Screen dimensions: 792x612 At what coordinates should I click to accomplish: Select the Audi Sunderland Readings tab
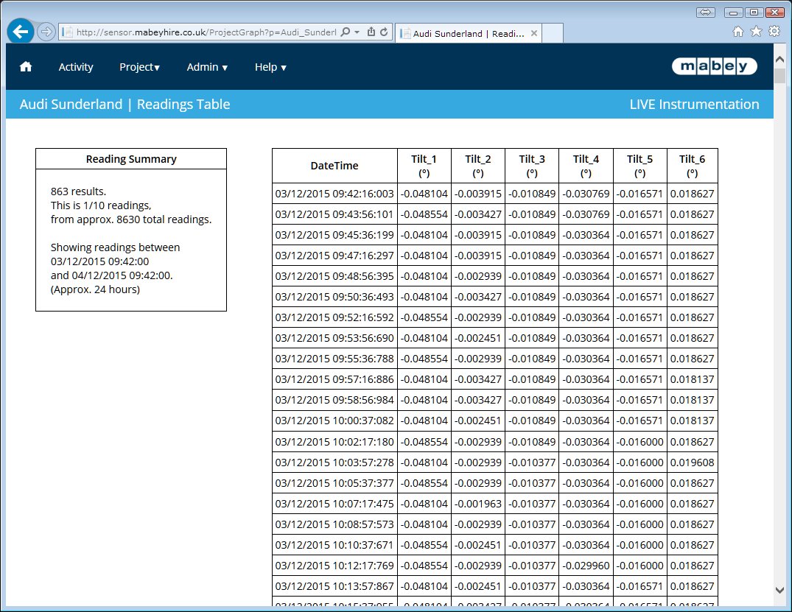point(469,33)
